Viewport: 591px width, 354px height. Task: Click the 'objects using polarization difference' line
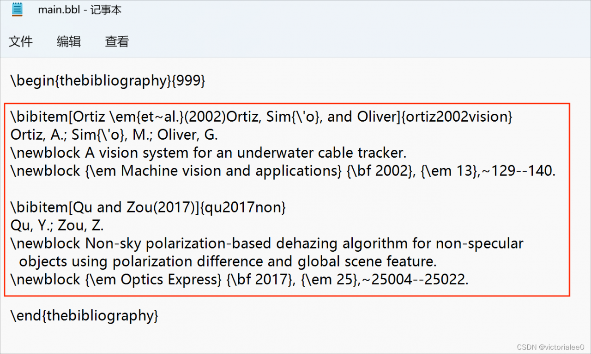226,261
